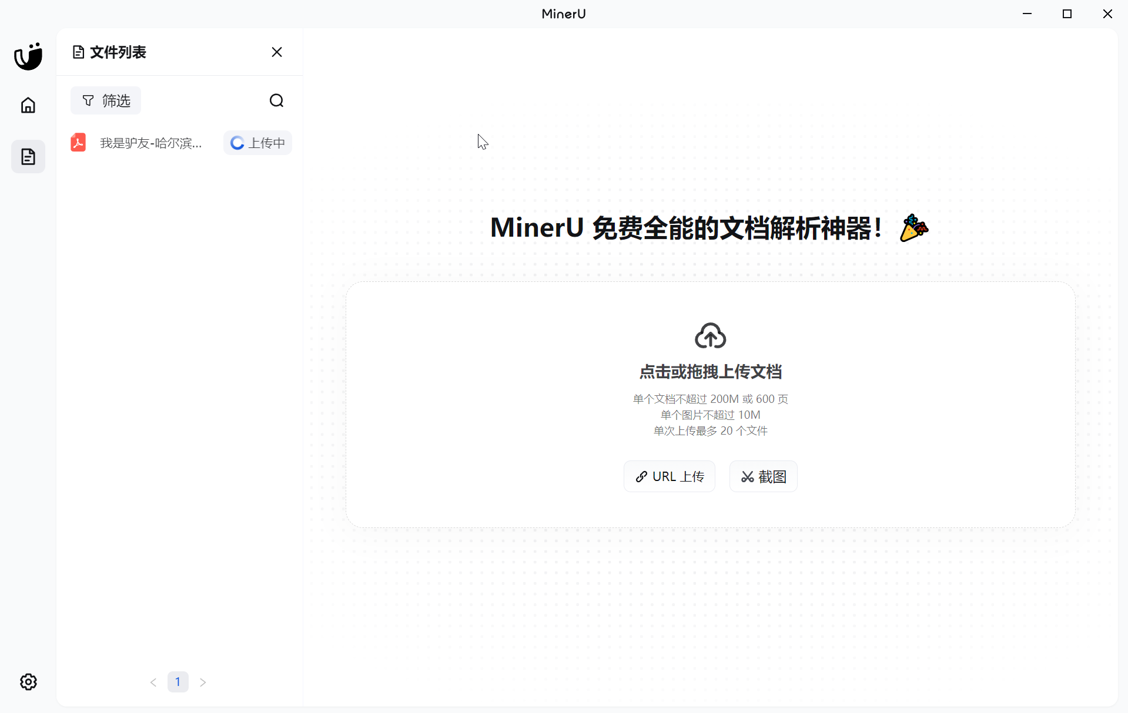
Task: Click 单个图片不超过 10M text
Action: click(x=710, y=415)
